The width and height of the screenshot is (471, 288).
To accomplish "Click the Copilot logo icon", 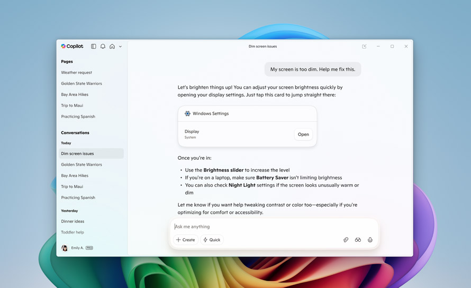I will tap(64, 46).
